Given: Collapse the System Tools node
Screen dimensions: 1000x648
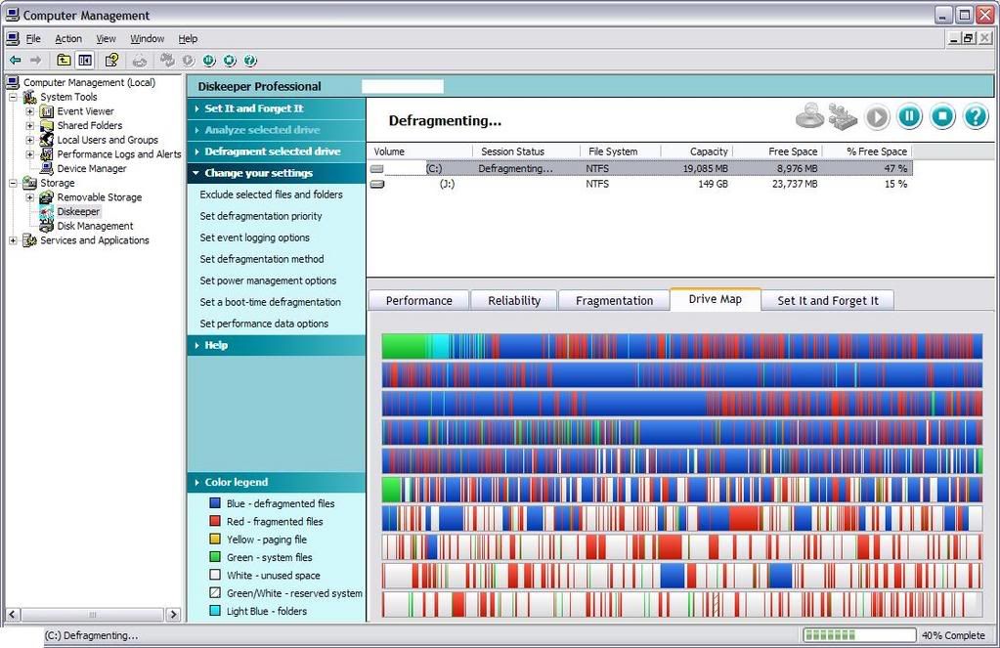Looking at the screenshot, I should pos(13,97).
